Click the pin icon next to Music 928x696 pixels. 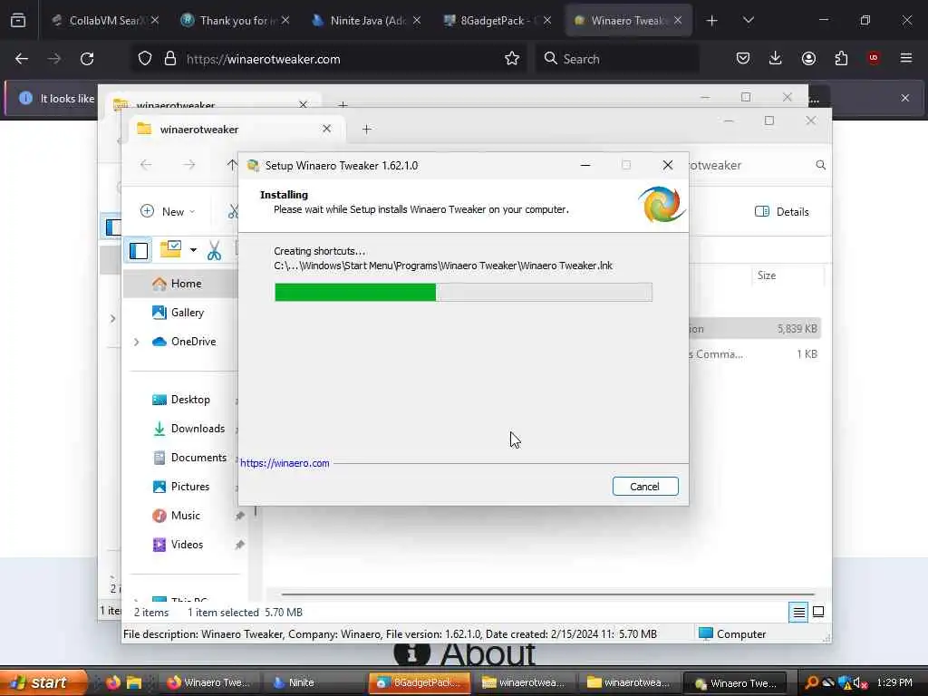click(x=239, y=516)
